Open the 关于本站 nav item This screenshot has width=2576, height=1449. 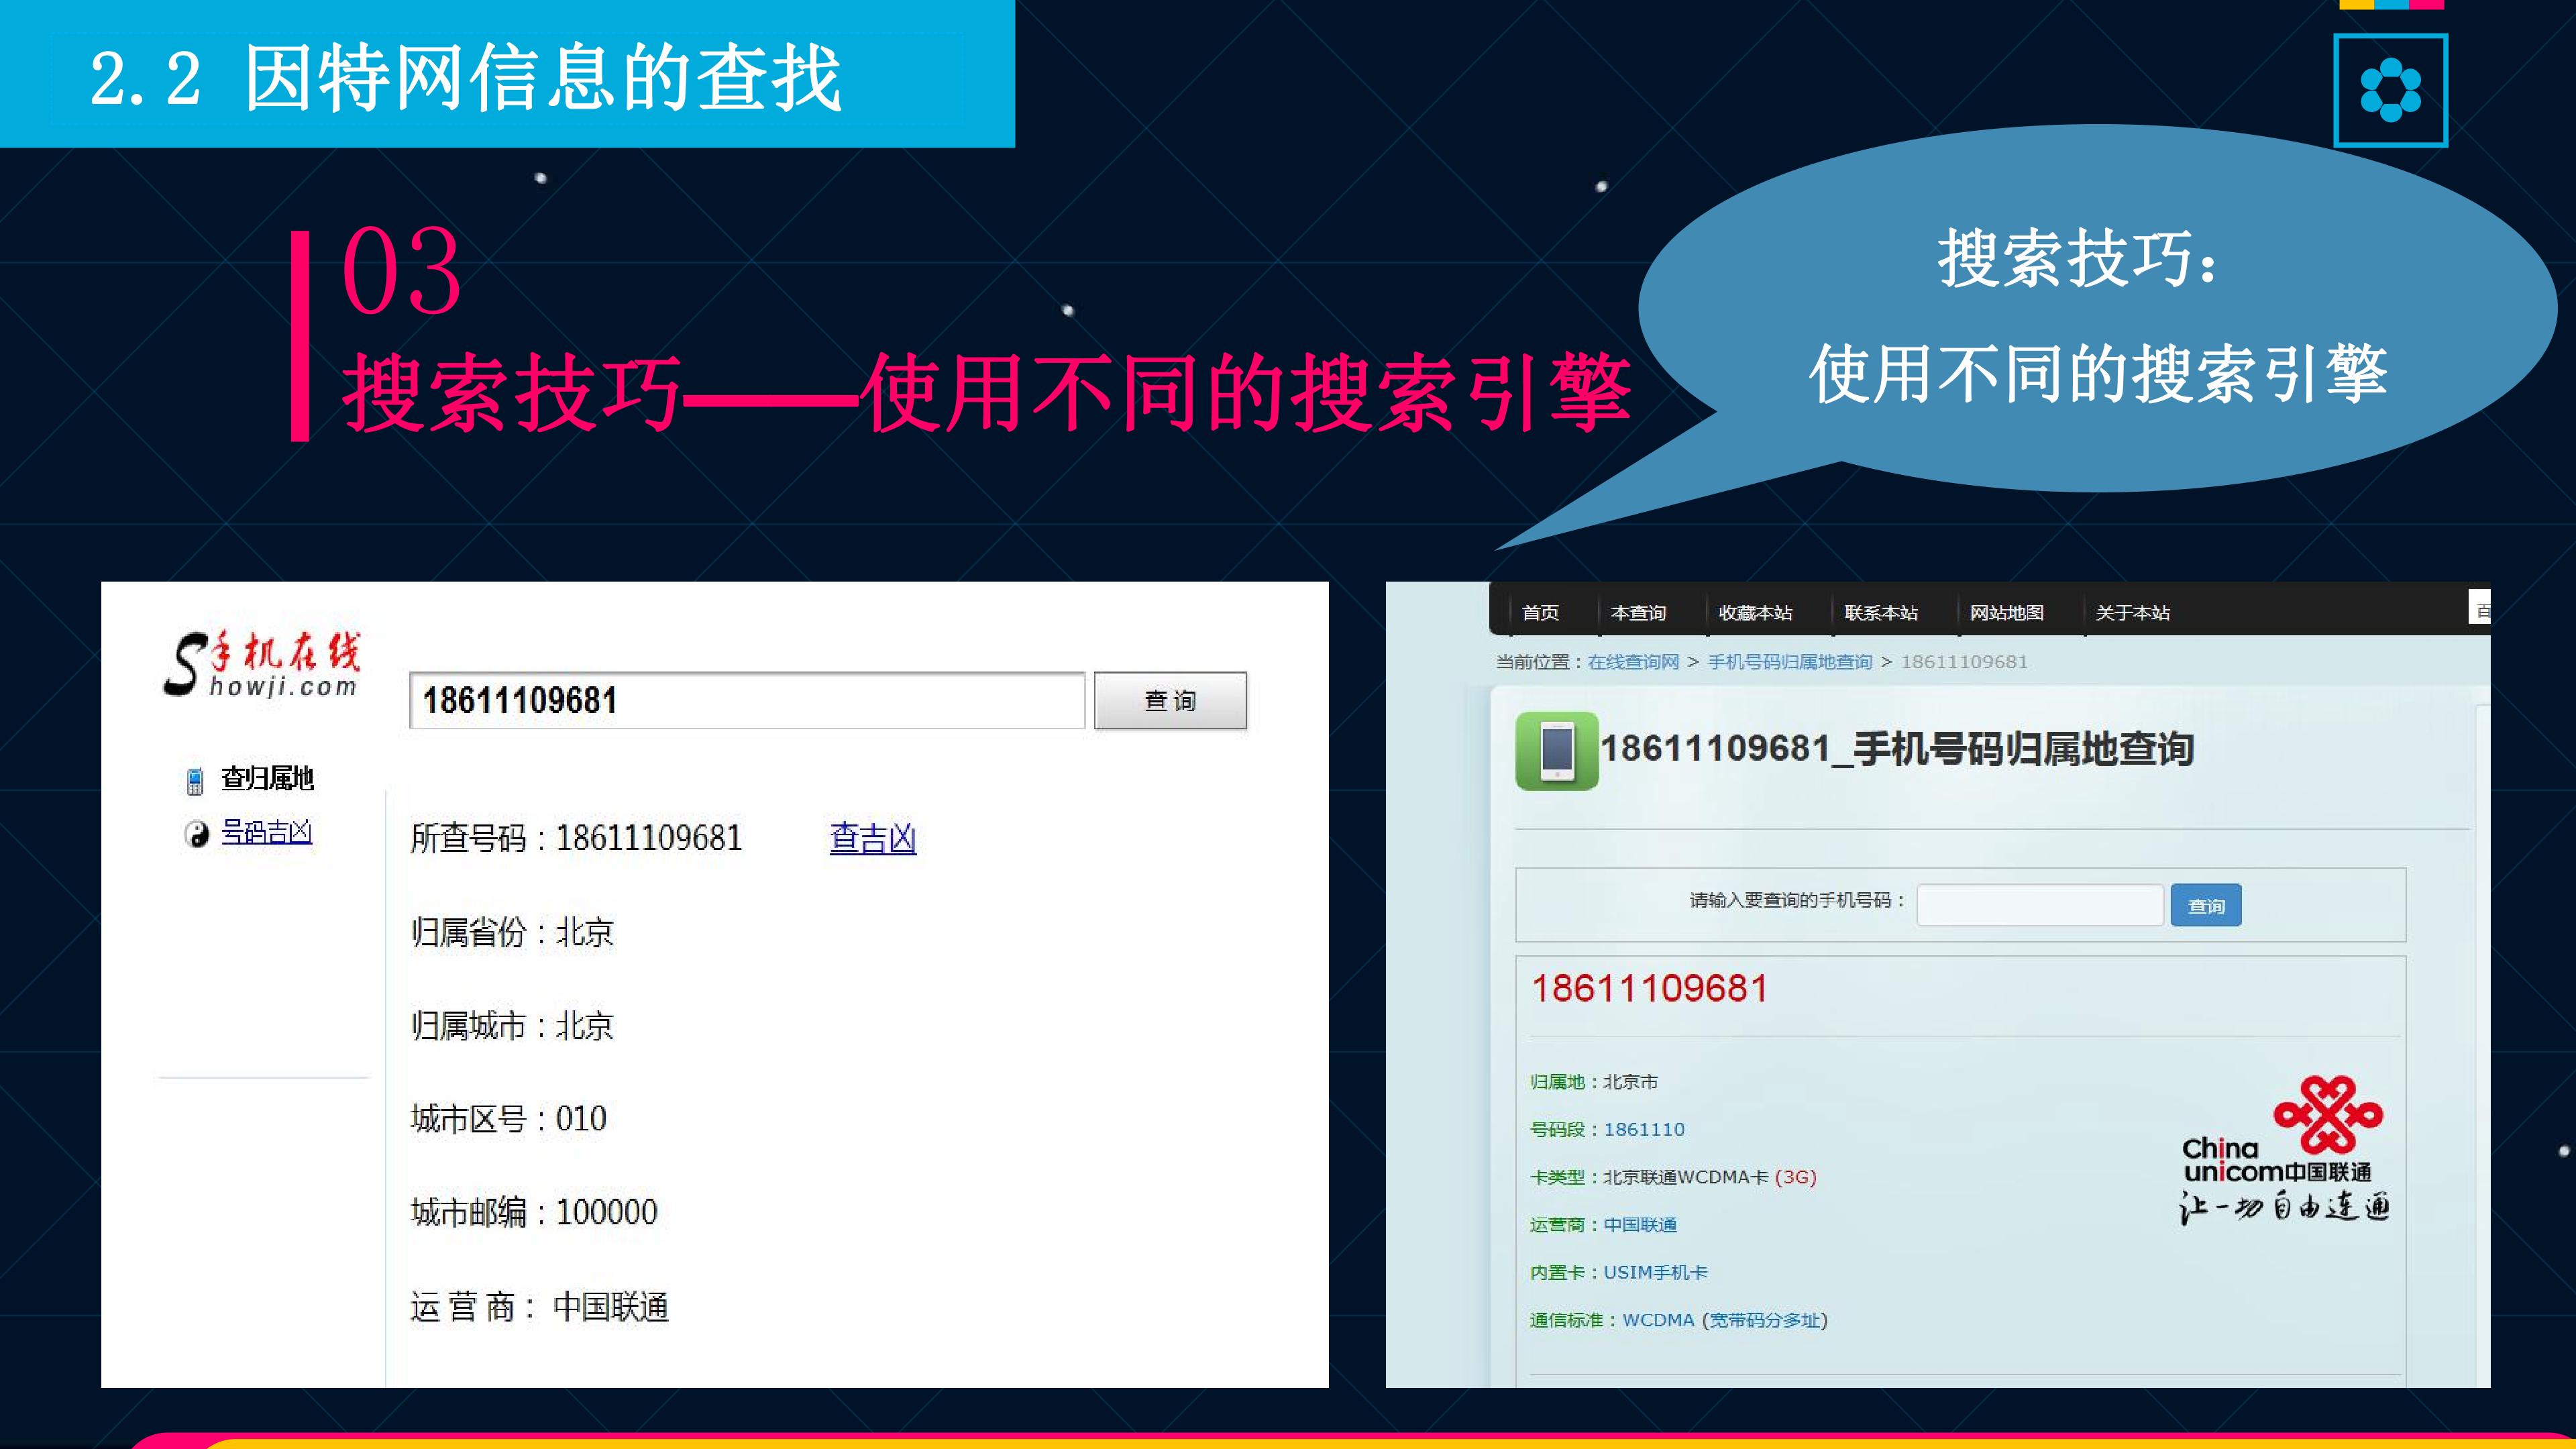point(2133,613)
